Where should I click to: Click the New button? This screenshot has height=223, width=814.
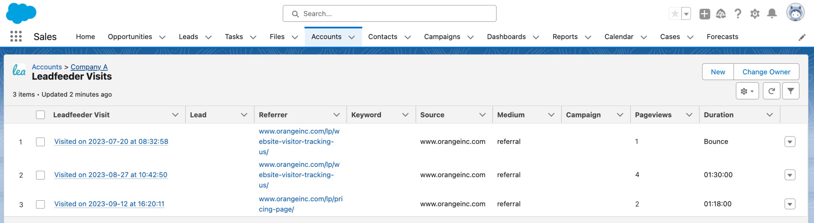point(718,72)
